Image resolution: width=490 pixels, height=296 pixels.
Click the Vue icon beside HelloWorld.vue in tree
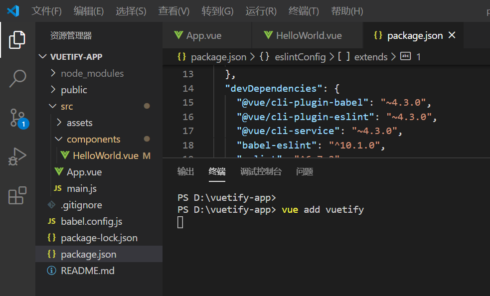pos(65,155)
